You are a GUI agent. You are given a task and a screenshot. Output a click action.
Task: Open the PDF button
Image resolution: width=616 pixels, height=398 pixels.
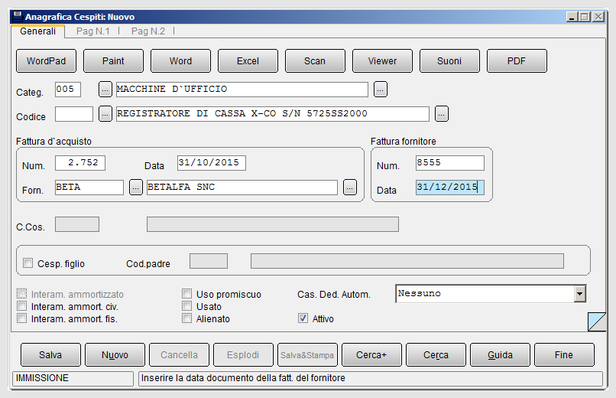[x=517, y=61]
